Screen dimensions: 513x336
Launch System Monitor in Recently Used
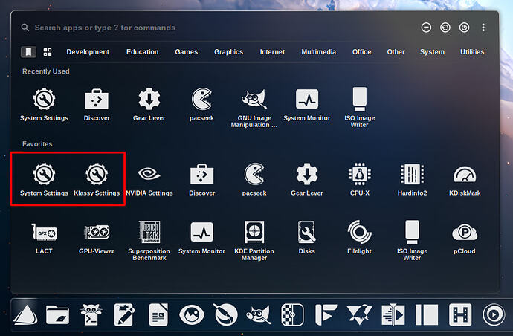pyautogui.click(x=306, y=104)
